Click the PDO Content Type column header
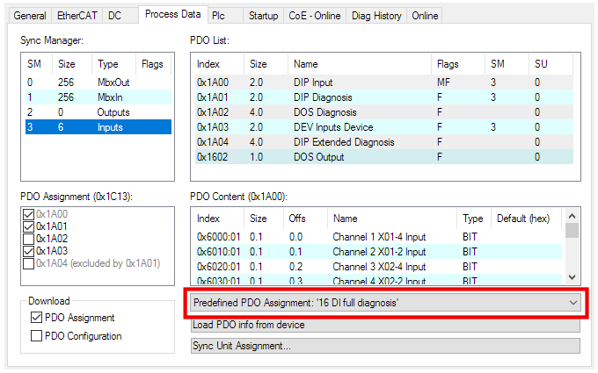This screenshot has height=373, width=598. [474, 219]
